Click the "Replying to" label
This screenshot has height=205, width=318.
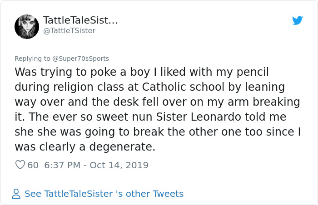tap(33, 59)
